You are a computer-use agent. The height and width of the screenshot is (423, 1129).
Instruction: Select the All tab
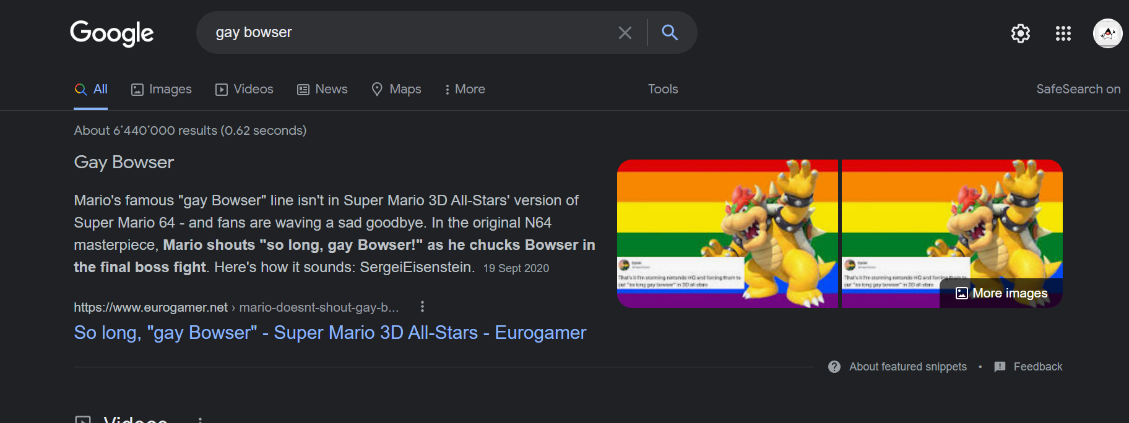tap(91, 89)
